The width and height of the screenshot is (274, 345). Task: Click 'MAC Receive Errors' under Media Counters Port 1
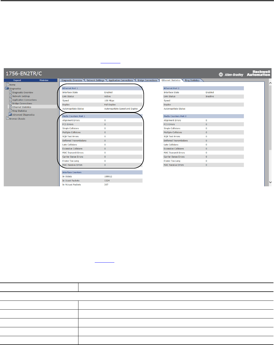pos(72,165)
